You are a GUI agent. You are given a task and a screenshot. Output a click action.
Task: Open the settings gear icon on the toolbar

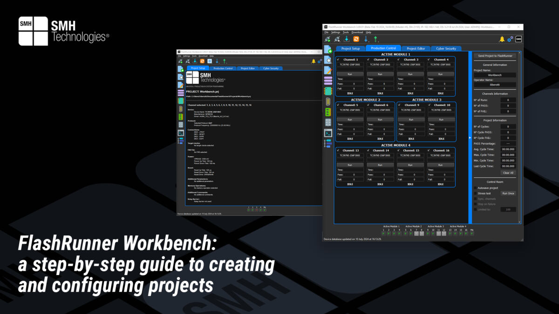510,39
